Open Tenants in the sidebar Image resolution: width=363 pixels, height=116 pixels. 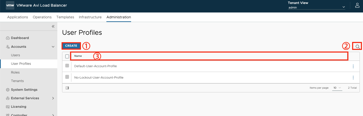coord(17,81)
